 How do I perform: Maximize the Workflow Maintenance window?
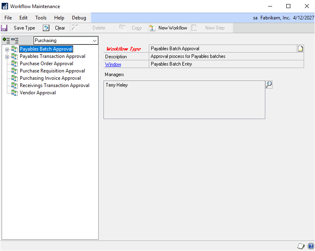[x=288, y=6]
